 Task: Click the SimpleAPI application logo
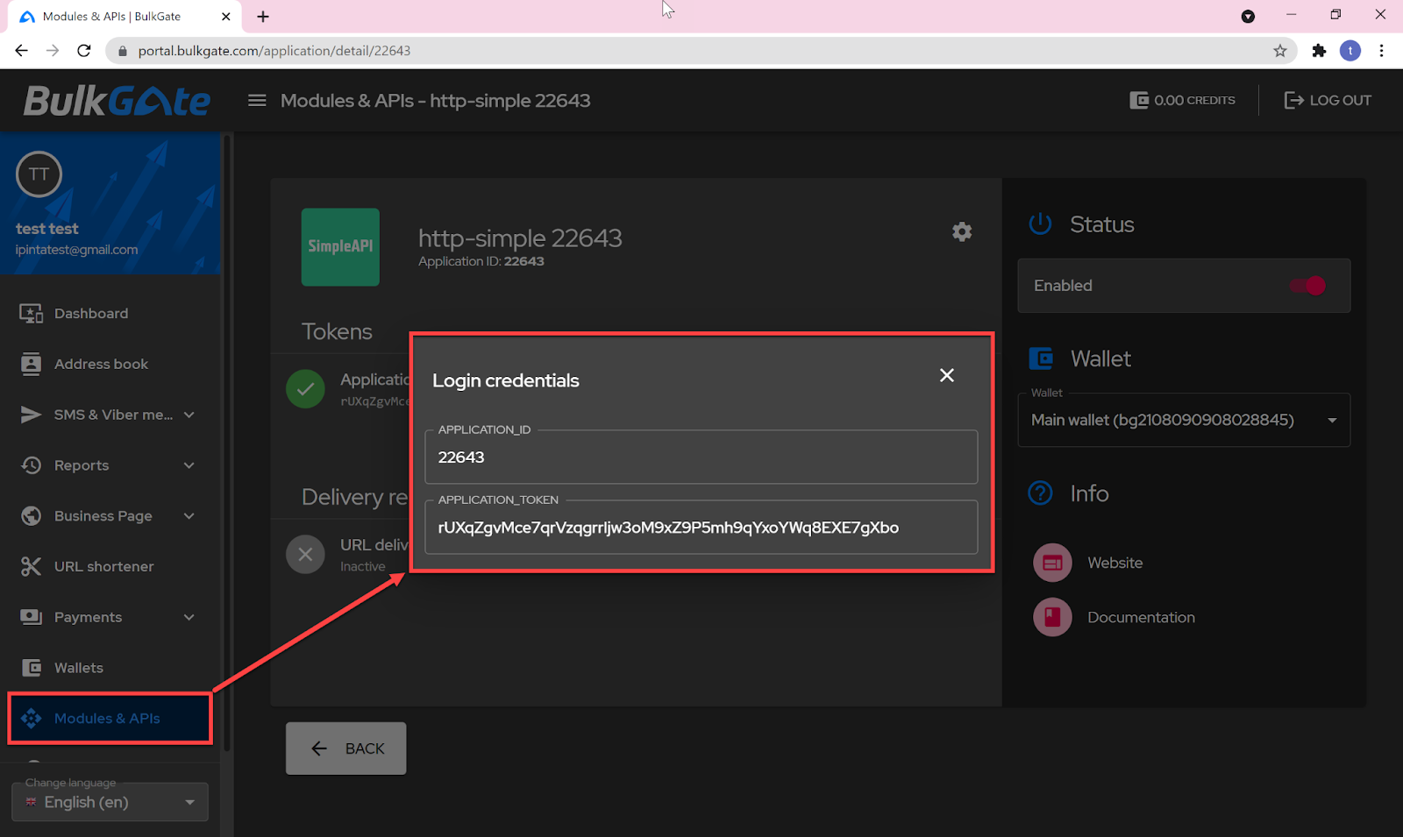click(340, 247)
